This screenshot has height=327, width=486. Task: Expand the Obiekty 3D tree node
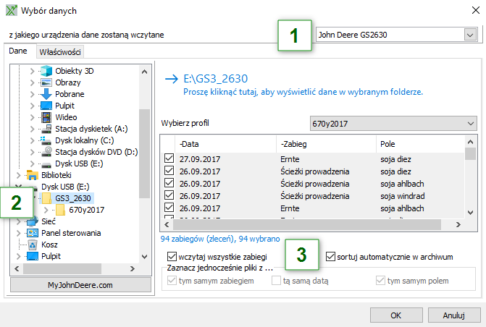tap(32, 71)
